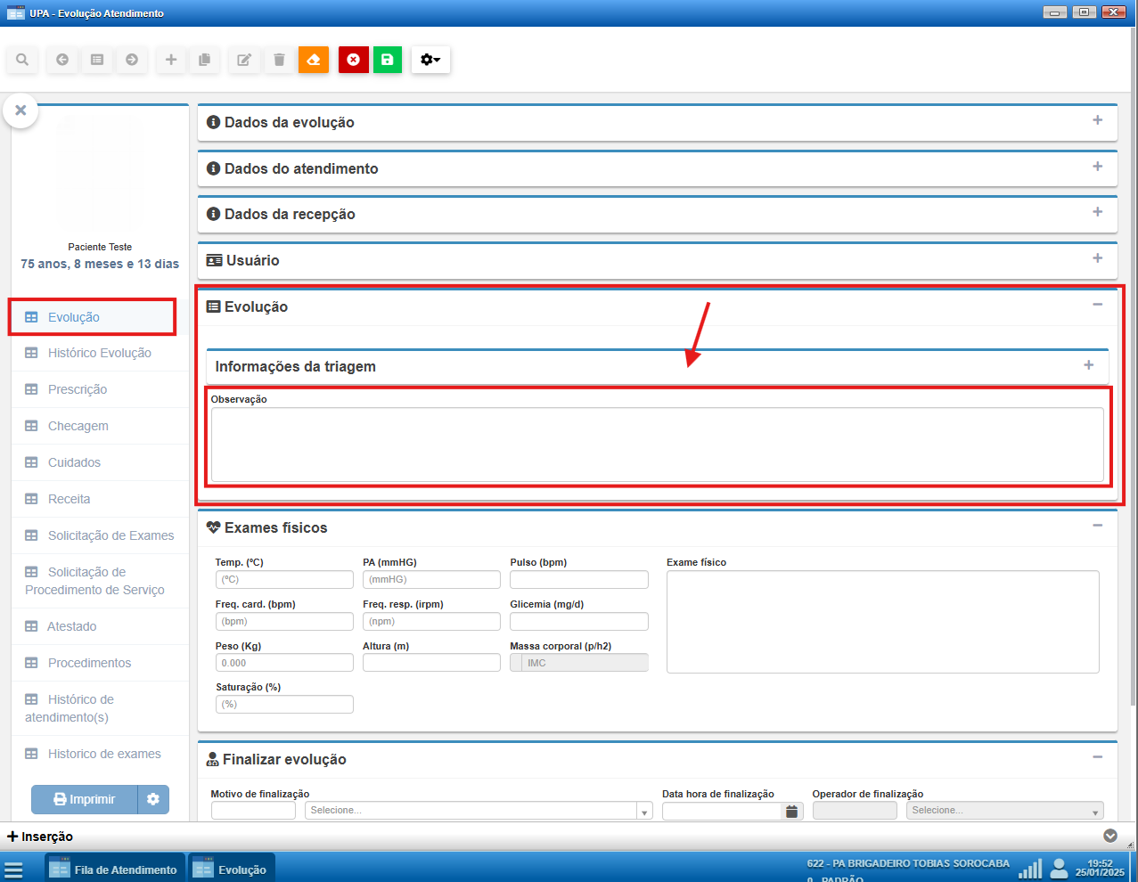The image size is (1138, 882).
Task: Switch to Fila de Atendimento taskbar tab
Action: [x=114, y=870]
